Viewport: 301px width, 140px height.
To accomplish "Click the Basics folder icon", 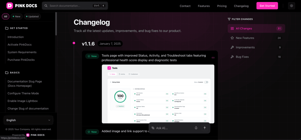I will coord(7,72).
